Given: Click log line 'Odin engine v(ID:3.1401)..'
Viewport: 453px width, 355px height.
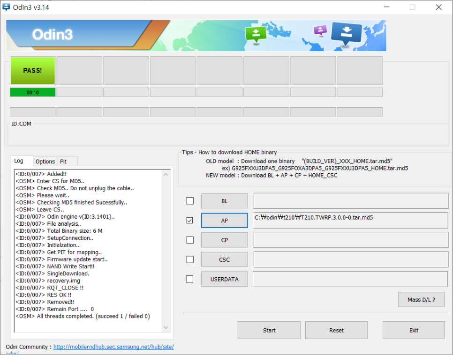Looking at the screenshot, I should click(65, 217).
